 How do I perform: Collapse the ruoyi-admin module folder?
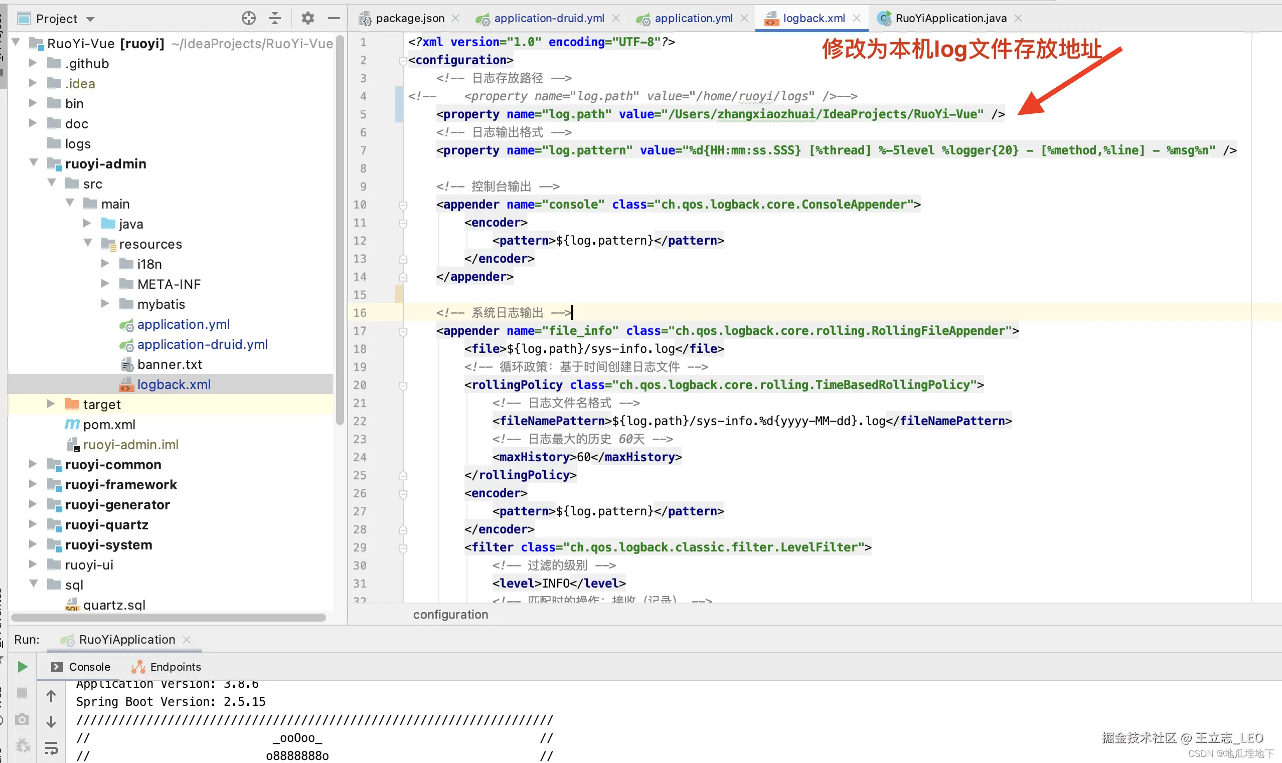(x=34, y=163)
